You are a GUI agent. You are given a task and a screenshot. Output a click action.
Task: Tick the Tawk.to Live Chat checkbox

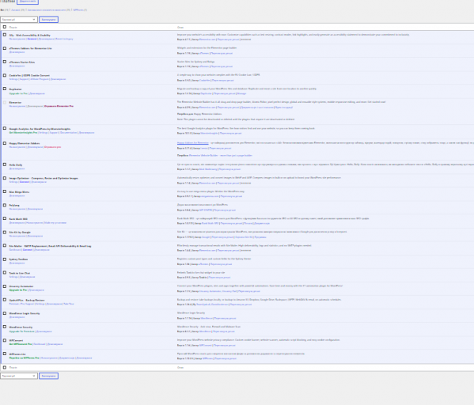point(5,273)
